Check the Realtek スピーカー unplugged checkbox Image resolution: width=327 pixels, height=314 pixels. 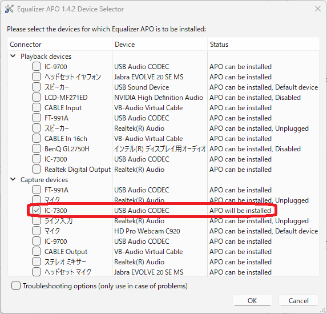tap(37, 128)
